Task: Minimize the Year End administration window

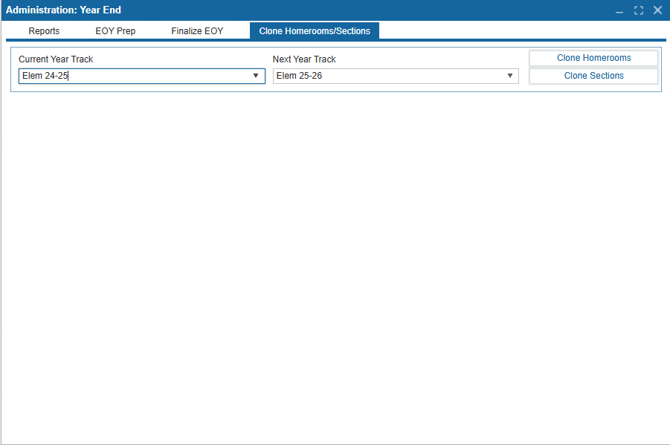Action: [x=619, y=10]
